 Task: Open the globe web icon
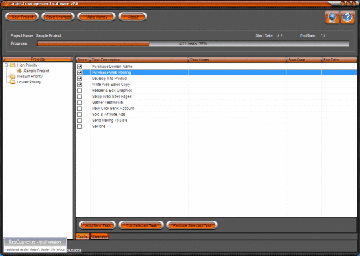[332, 17]
